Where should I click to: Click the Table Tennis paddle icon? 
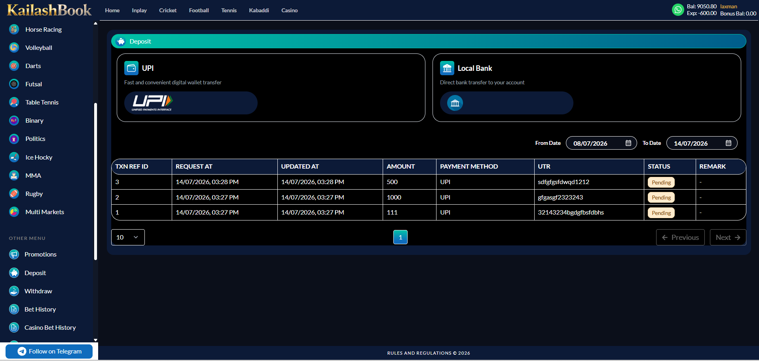(14, 102)
